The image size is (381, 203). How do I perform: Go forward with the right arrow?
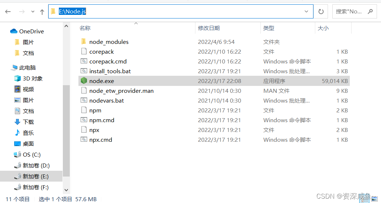coord(22,12)
